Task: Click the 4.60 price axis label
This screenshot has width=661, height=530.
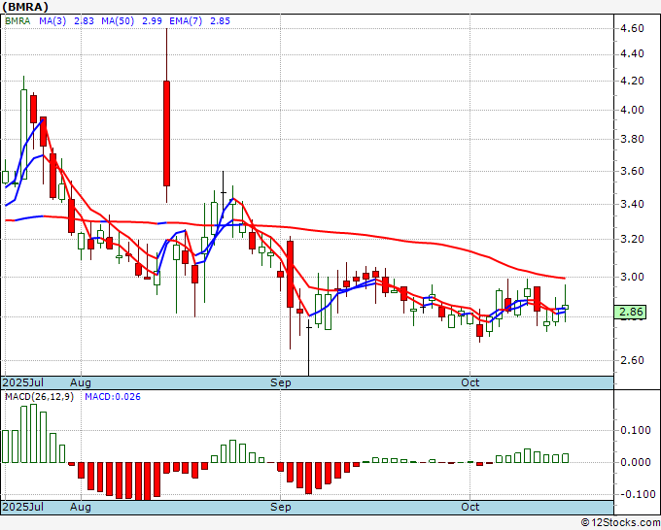Action: (633, 28)
